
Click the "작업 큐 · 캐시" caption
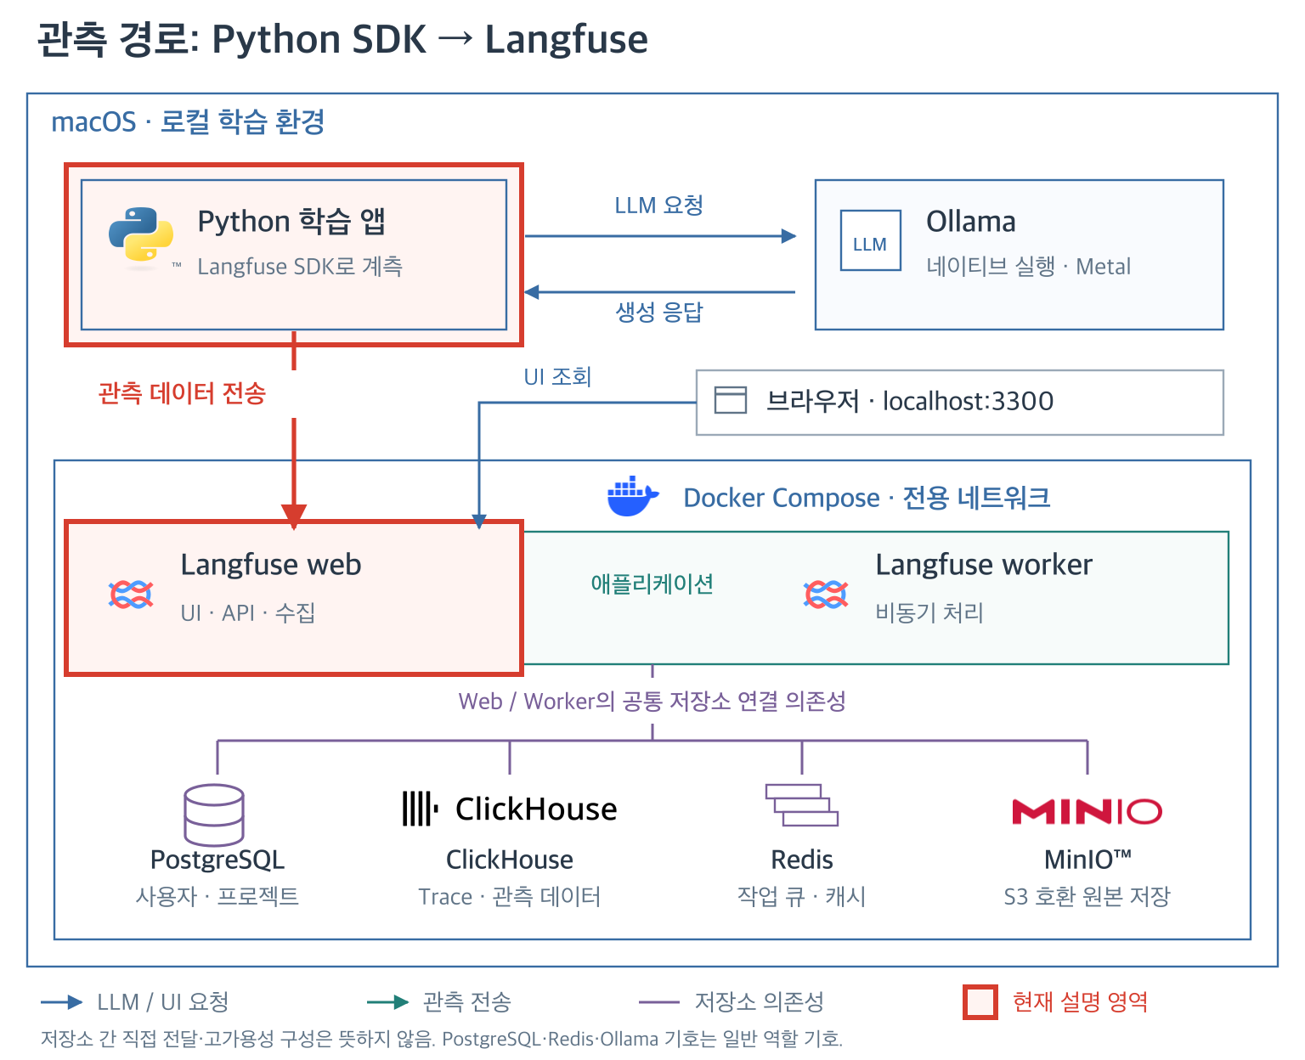(801, 896)
